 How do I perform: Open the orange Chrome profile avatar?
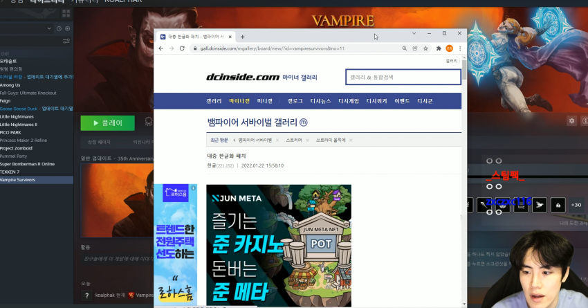coord(449,48)
